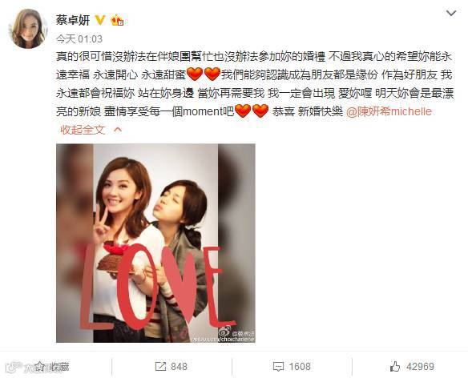468x378 pixels.
Task: Open the comments count 1608
Action: (300, 366)
